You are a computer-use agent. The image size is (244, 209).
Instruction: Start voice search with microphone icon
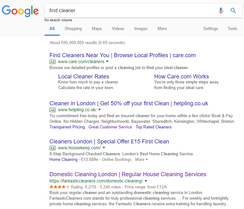click(221, 11)
